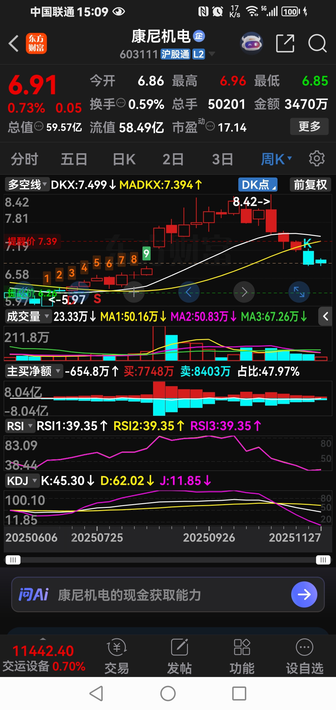Viewport: 336px width, 710px height.
Task: Submit AI question with arrow button
Action: pos(304,594)
